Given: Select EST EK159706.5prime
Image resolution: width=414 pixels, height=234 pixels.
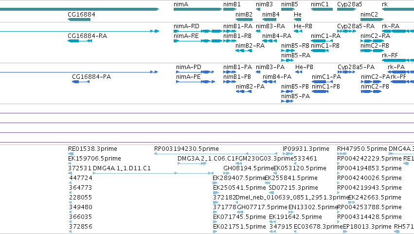Looking at the screenshot, I should pyautogui.click(x=94, y=159).
